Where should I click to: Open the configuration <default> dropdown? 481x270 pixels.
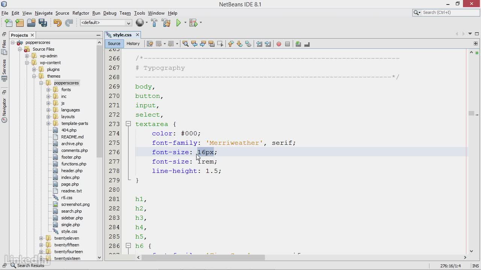coord(106,23)
